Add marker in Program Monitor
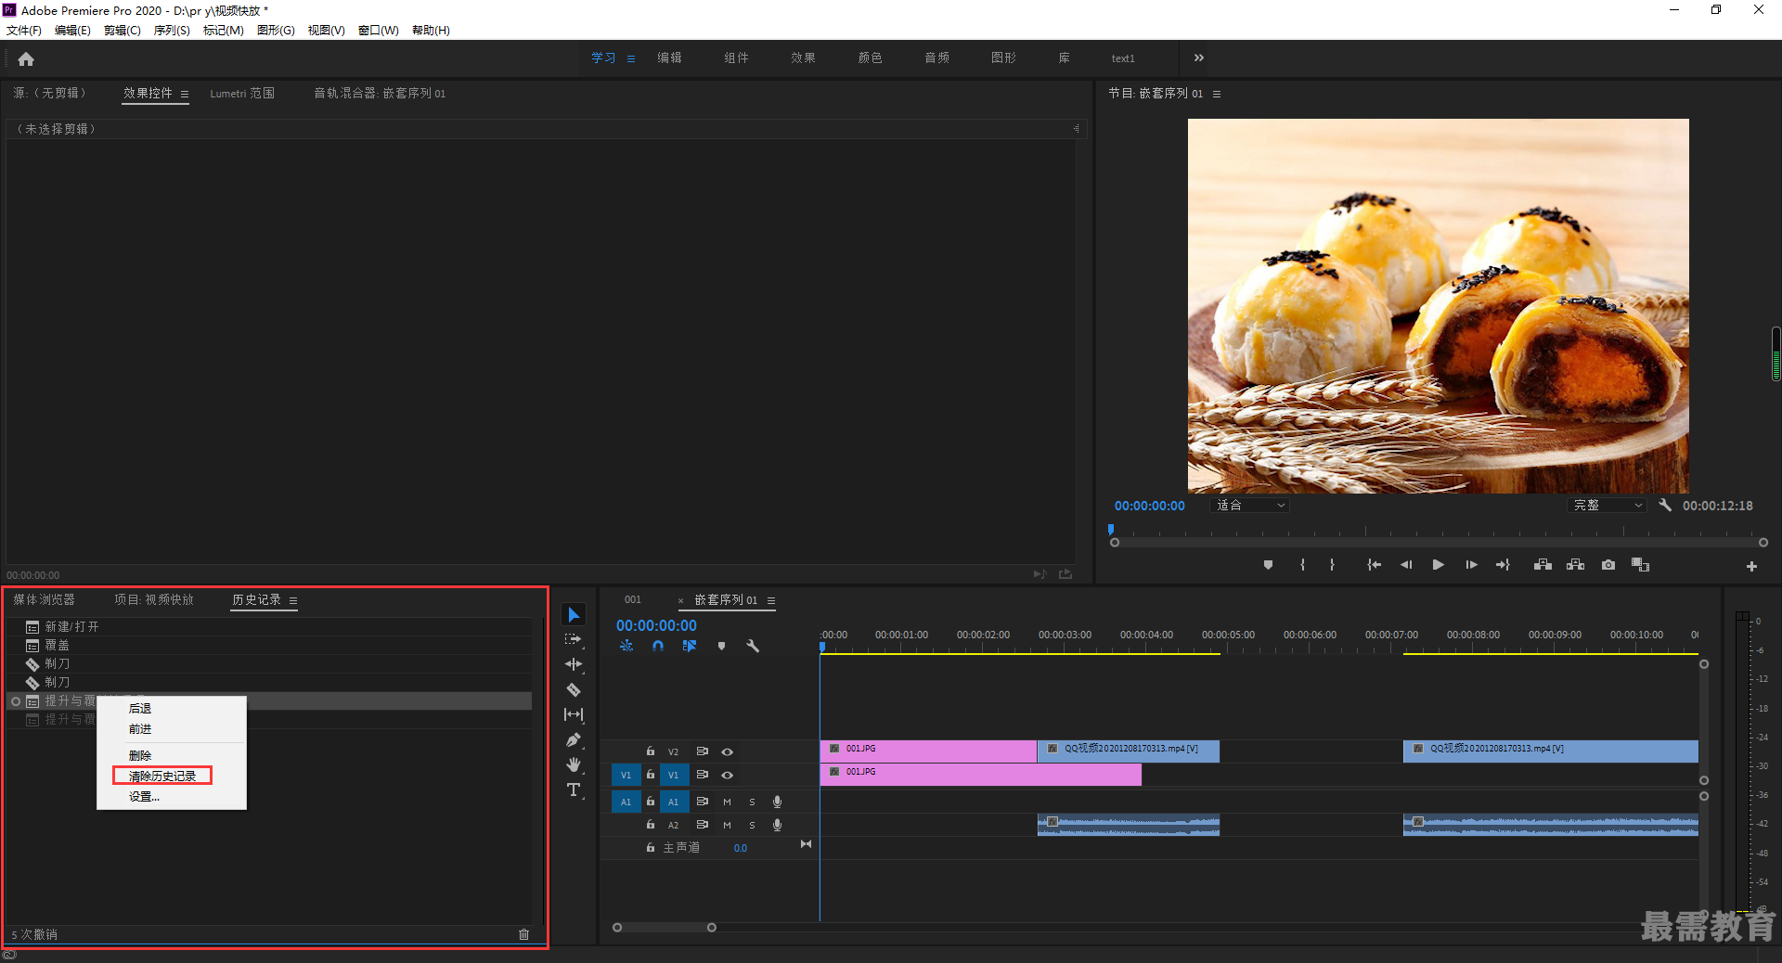This screenshot has width=1782, height=963. [x=1268, y=565]
